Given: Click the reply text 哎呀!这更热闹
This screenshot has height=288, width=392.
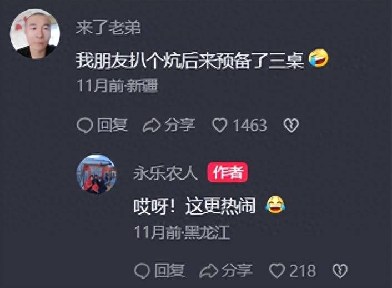Looking at the screenshot, I should click(194, 206).
